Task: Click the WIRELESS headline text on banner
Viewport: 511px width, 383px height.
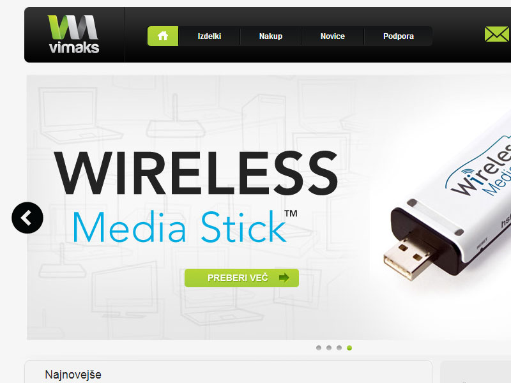Action: pos(196,173)
